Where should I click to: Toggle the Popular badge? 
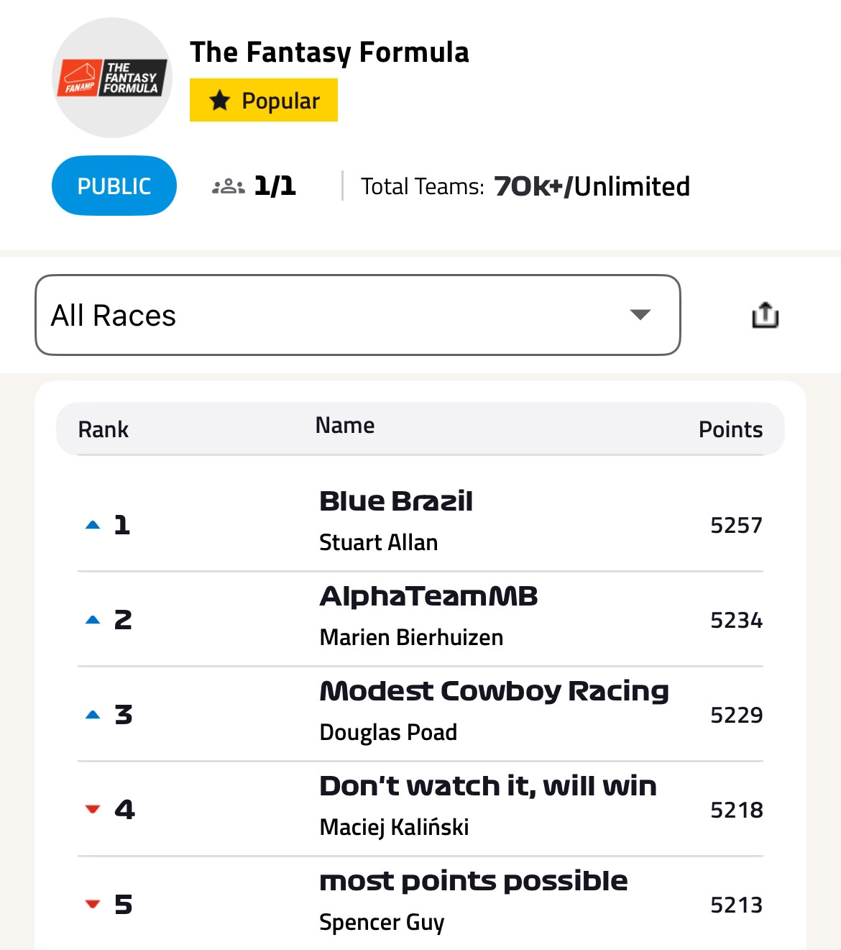[264, 100]
